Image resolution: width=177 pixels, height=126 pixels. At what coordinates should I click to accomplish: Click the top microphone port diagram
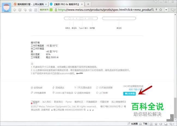(119, 18)
